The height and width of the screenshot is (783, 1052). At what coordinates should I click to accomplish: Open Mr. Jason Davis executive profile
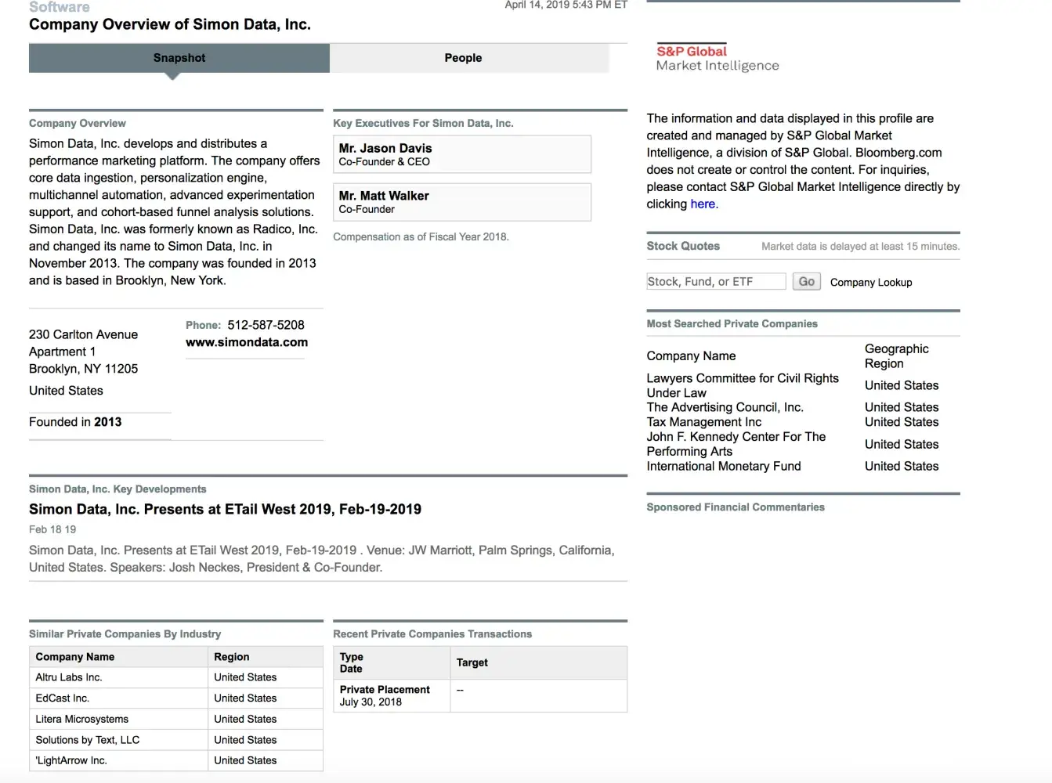pos(385,148)
